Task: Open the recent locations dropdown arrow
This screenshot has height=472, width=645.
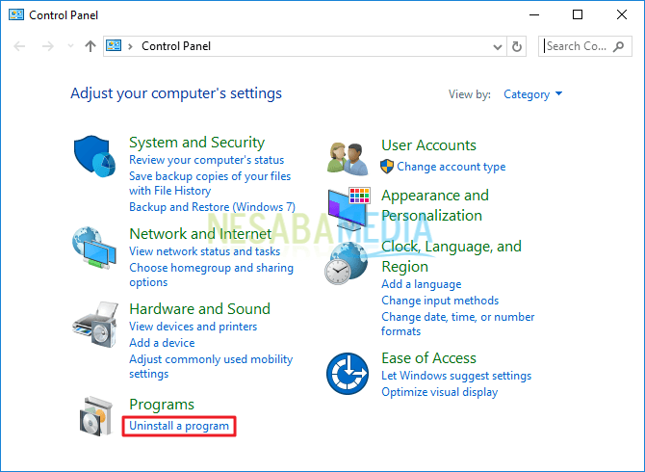Action: pos(70,46)
